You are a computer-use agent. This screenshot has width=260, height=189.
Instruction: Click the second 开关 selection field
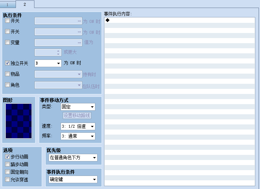coord(58,32)
